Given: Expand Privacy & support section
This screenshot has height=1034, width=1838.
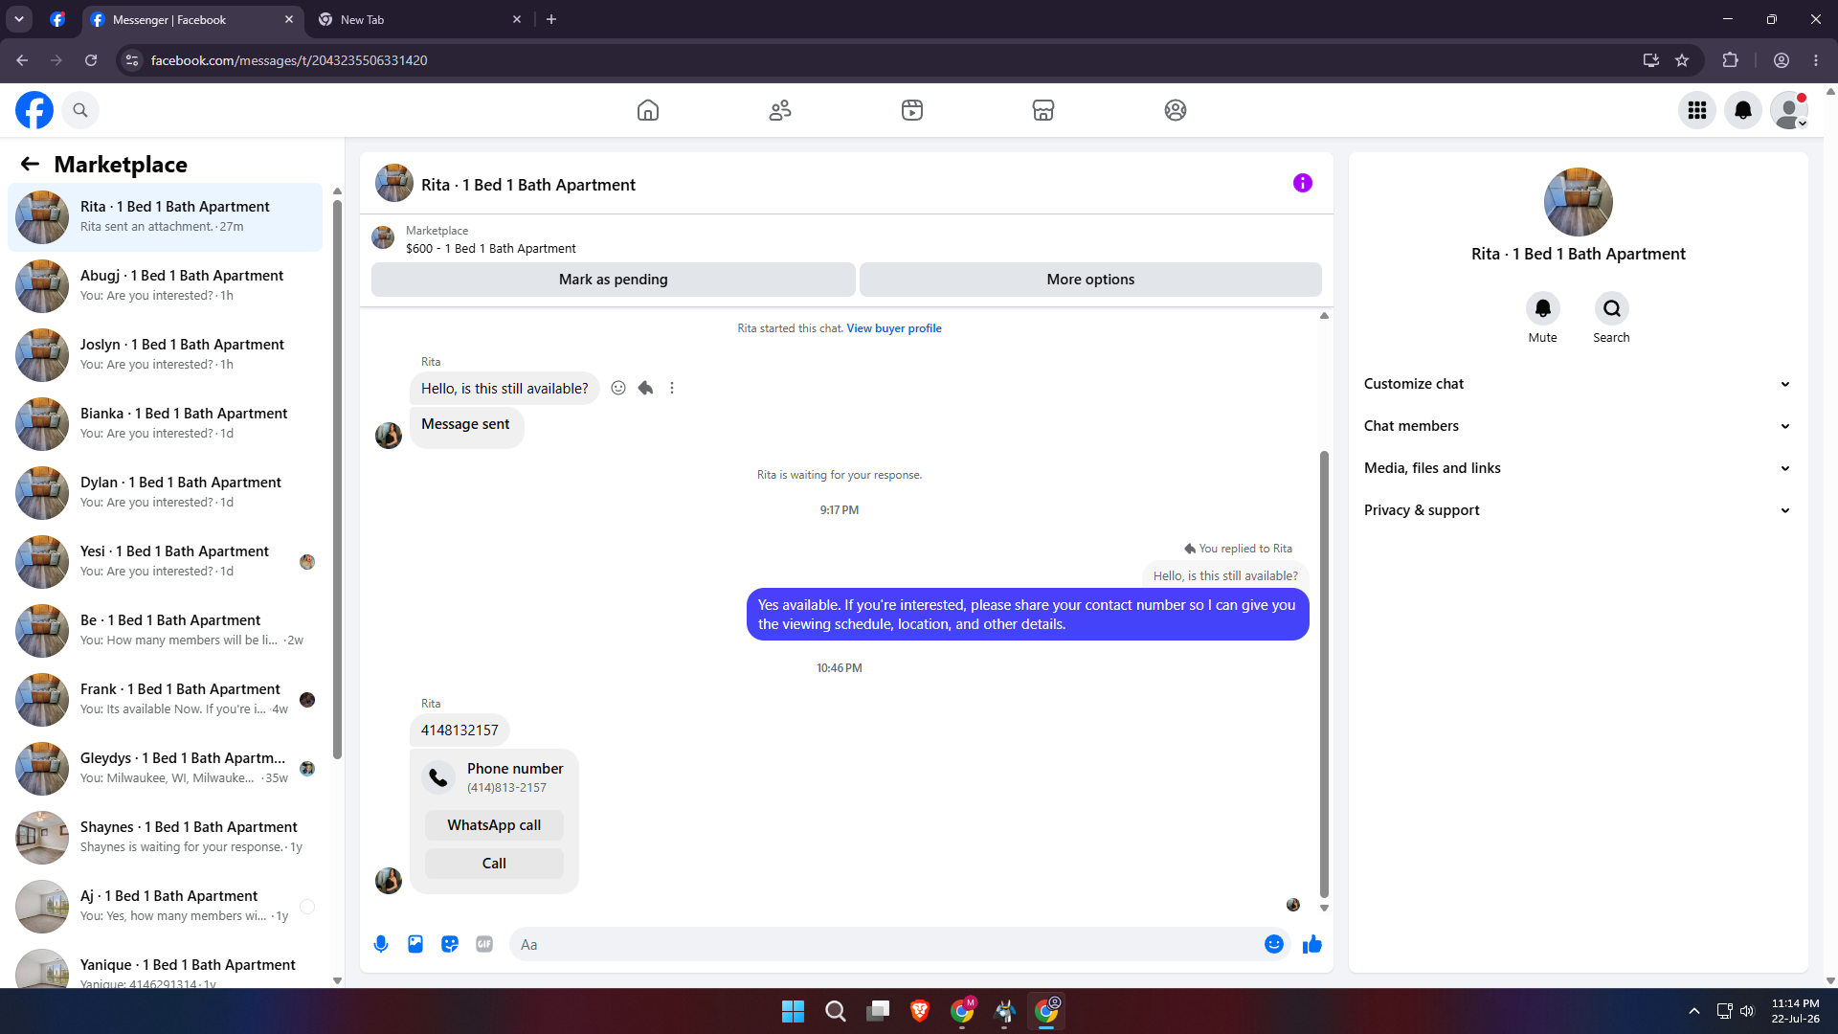Looking at the screenshot, I should coord(1578,510).
